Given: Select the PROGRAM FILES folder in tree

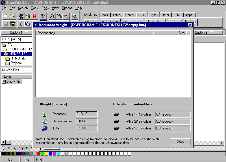Looking at the screenshot, I should (18, 49).
